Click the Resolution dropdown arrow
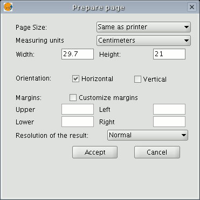 click(184, 135)
